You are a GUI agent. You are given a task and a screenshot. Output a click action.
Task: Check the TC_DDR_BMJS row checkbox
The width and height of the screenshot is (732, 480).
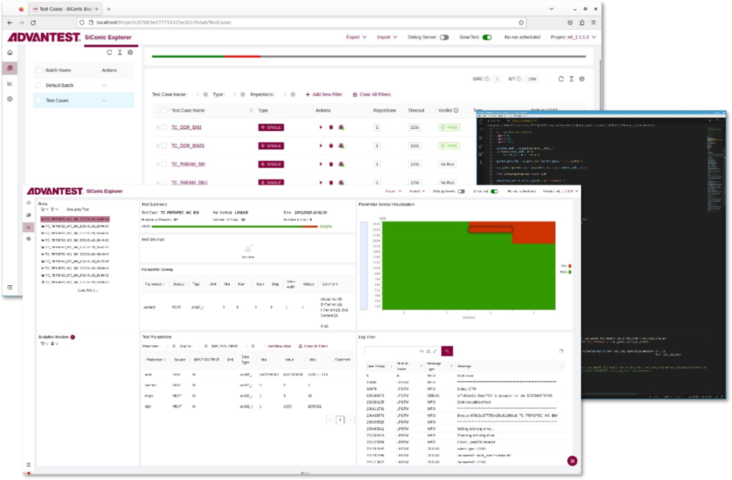pos(164,146)
